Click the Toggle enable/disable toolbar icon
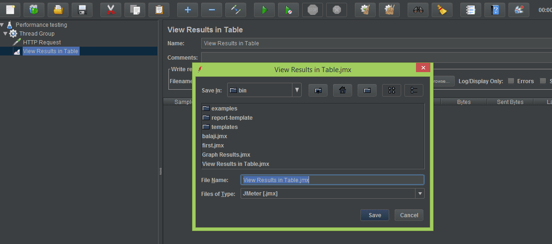The image size is (552, 244). [236, 10]
